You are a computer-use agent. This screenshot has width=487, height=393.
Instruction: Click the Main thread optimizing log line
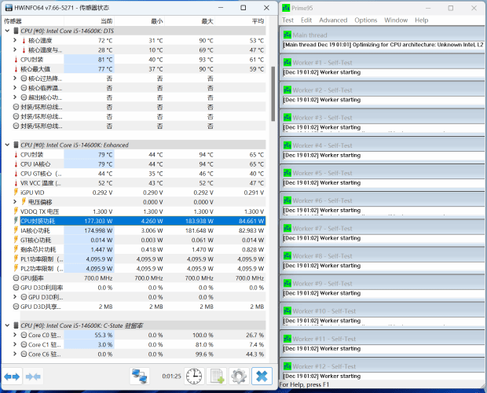tap(383, 45)
